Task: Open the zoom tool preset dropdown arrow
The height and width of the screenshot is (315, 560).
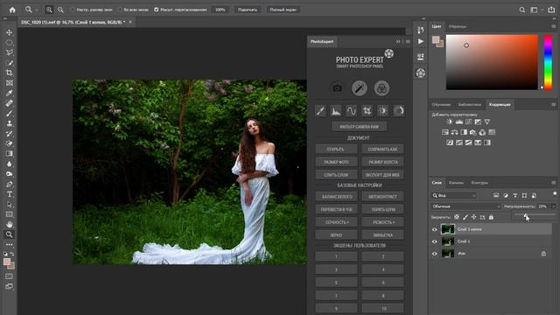Action: coord(37,10)
